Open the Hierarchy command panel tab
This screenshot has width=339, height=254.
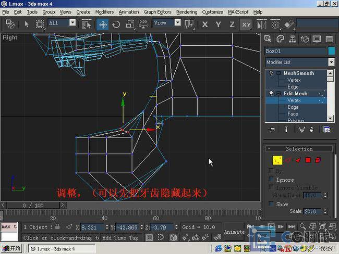(x=293, y=39)
